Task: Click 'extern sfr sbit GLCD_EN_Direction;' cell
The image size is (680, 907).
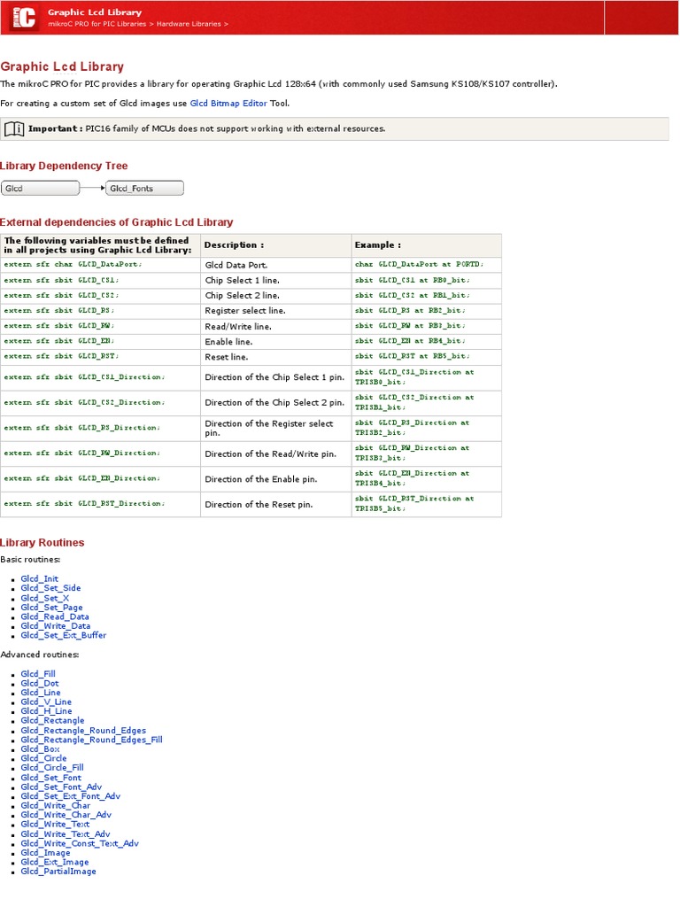Action: point(101,479)
